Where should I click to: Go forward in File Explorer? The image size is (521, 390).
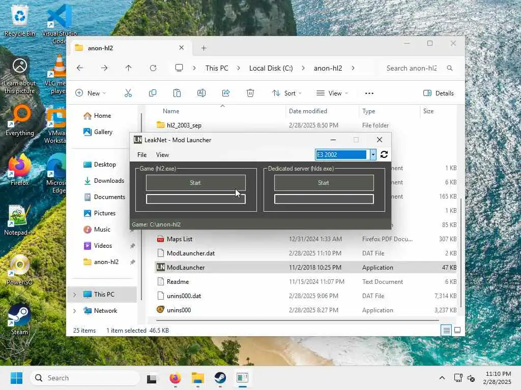point(104,68)
